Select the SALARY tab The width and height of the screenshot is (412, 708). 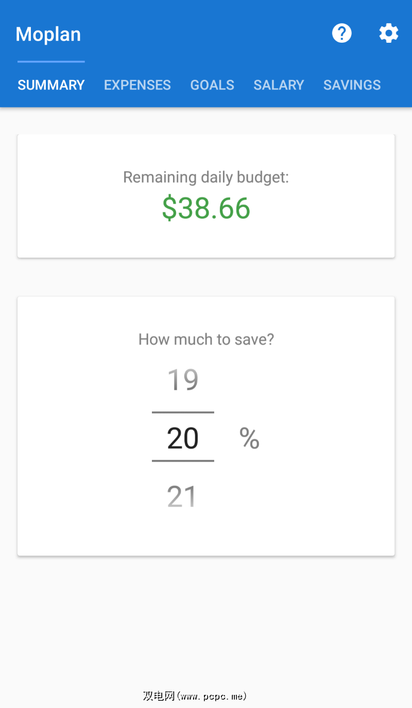click(x=279, y=85)
